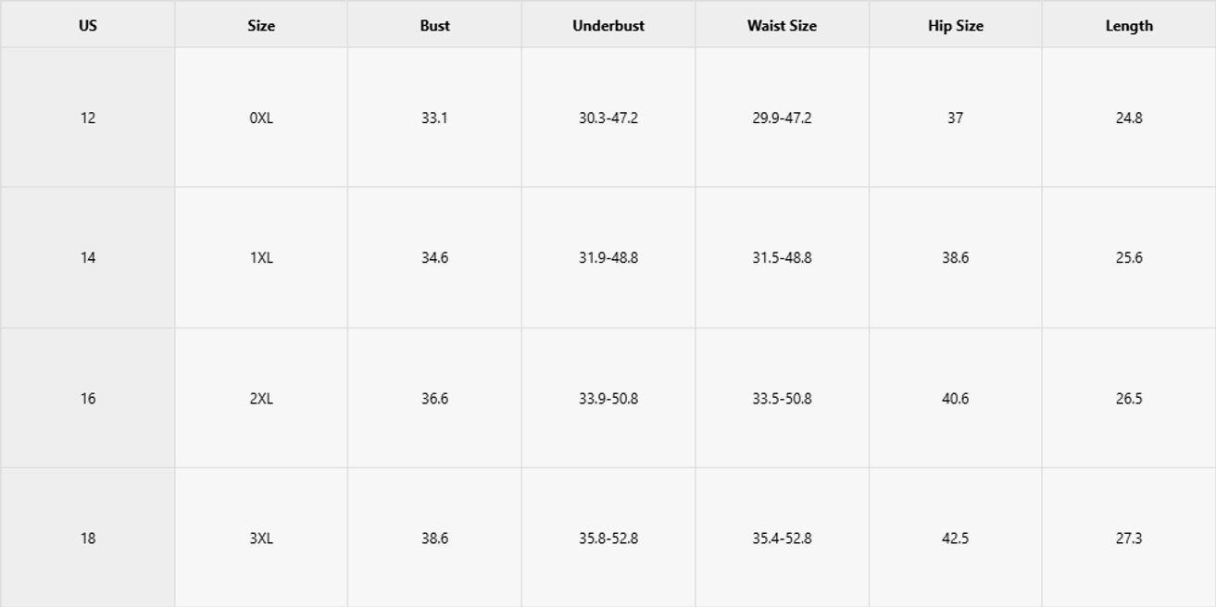Select US size 12 cell
The height and width of the screenshot is (607, 1216).
coord(88,118)
